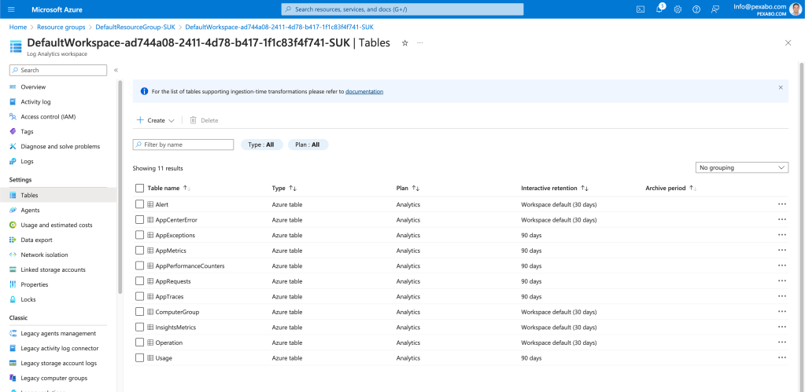805x392 pixels.
Task: Collapse the sidebar with the double chevron
Action: [116, 70]
